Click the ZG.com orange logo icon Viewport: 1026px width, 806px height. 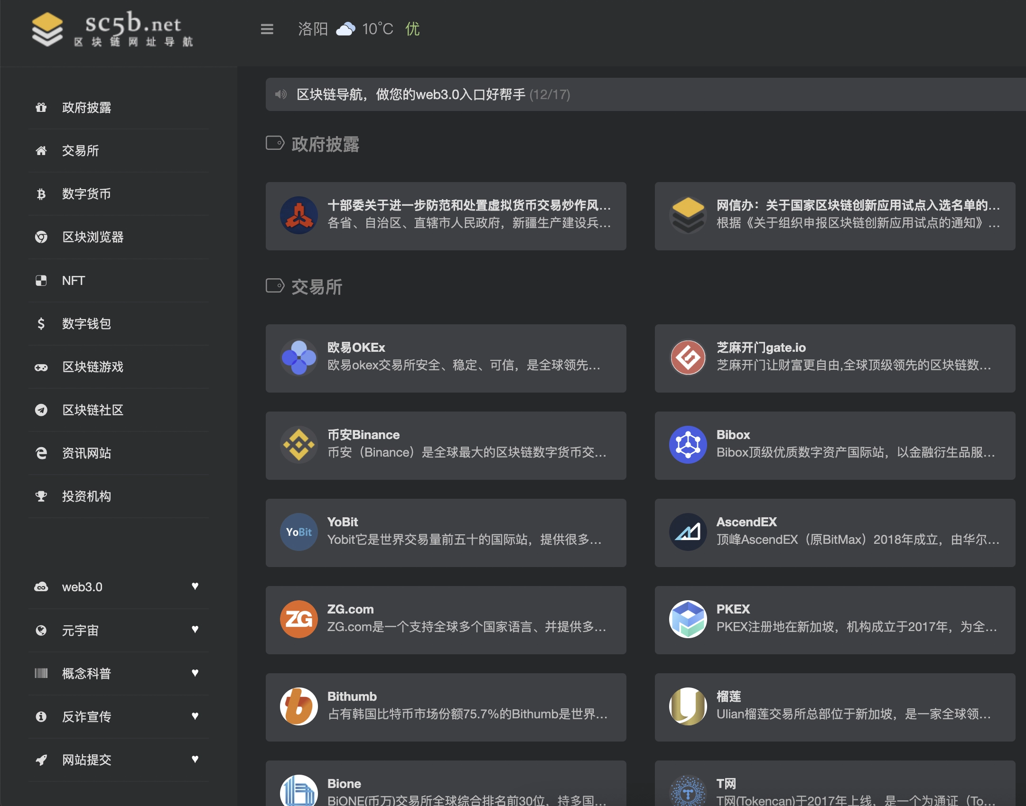tap(299, 620)
